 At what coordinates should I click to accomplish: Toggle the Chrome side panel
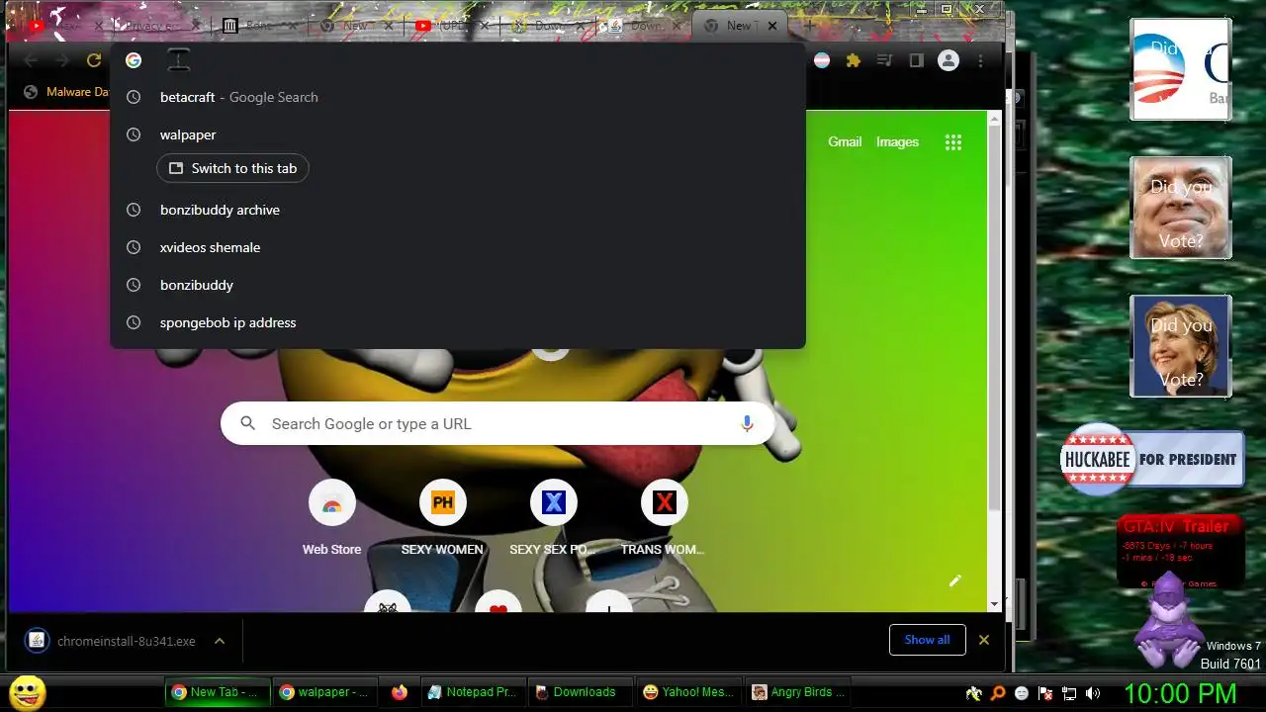pos(917,60)
